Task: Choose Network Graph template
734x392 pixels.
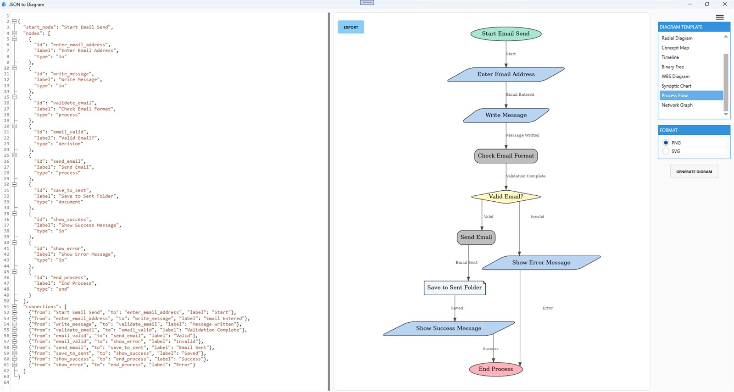Action: tap(691, 105)
